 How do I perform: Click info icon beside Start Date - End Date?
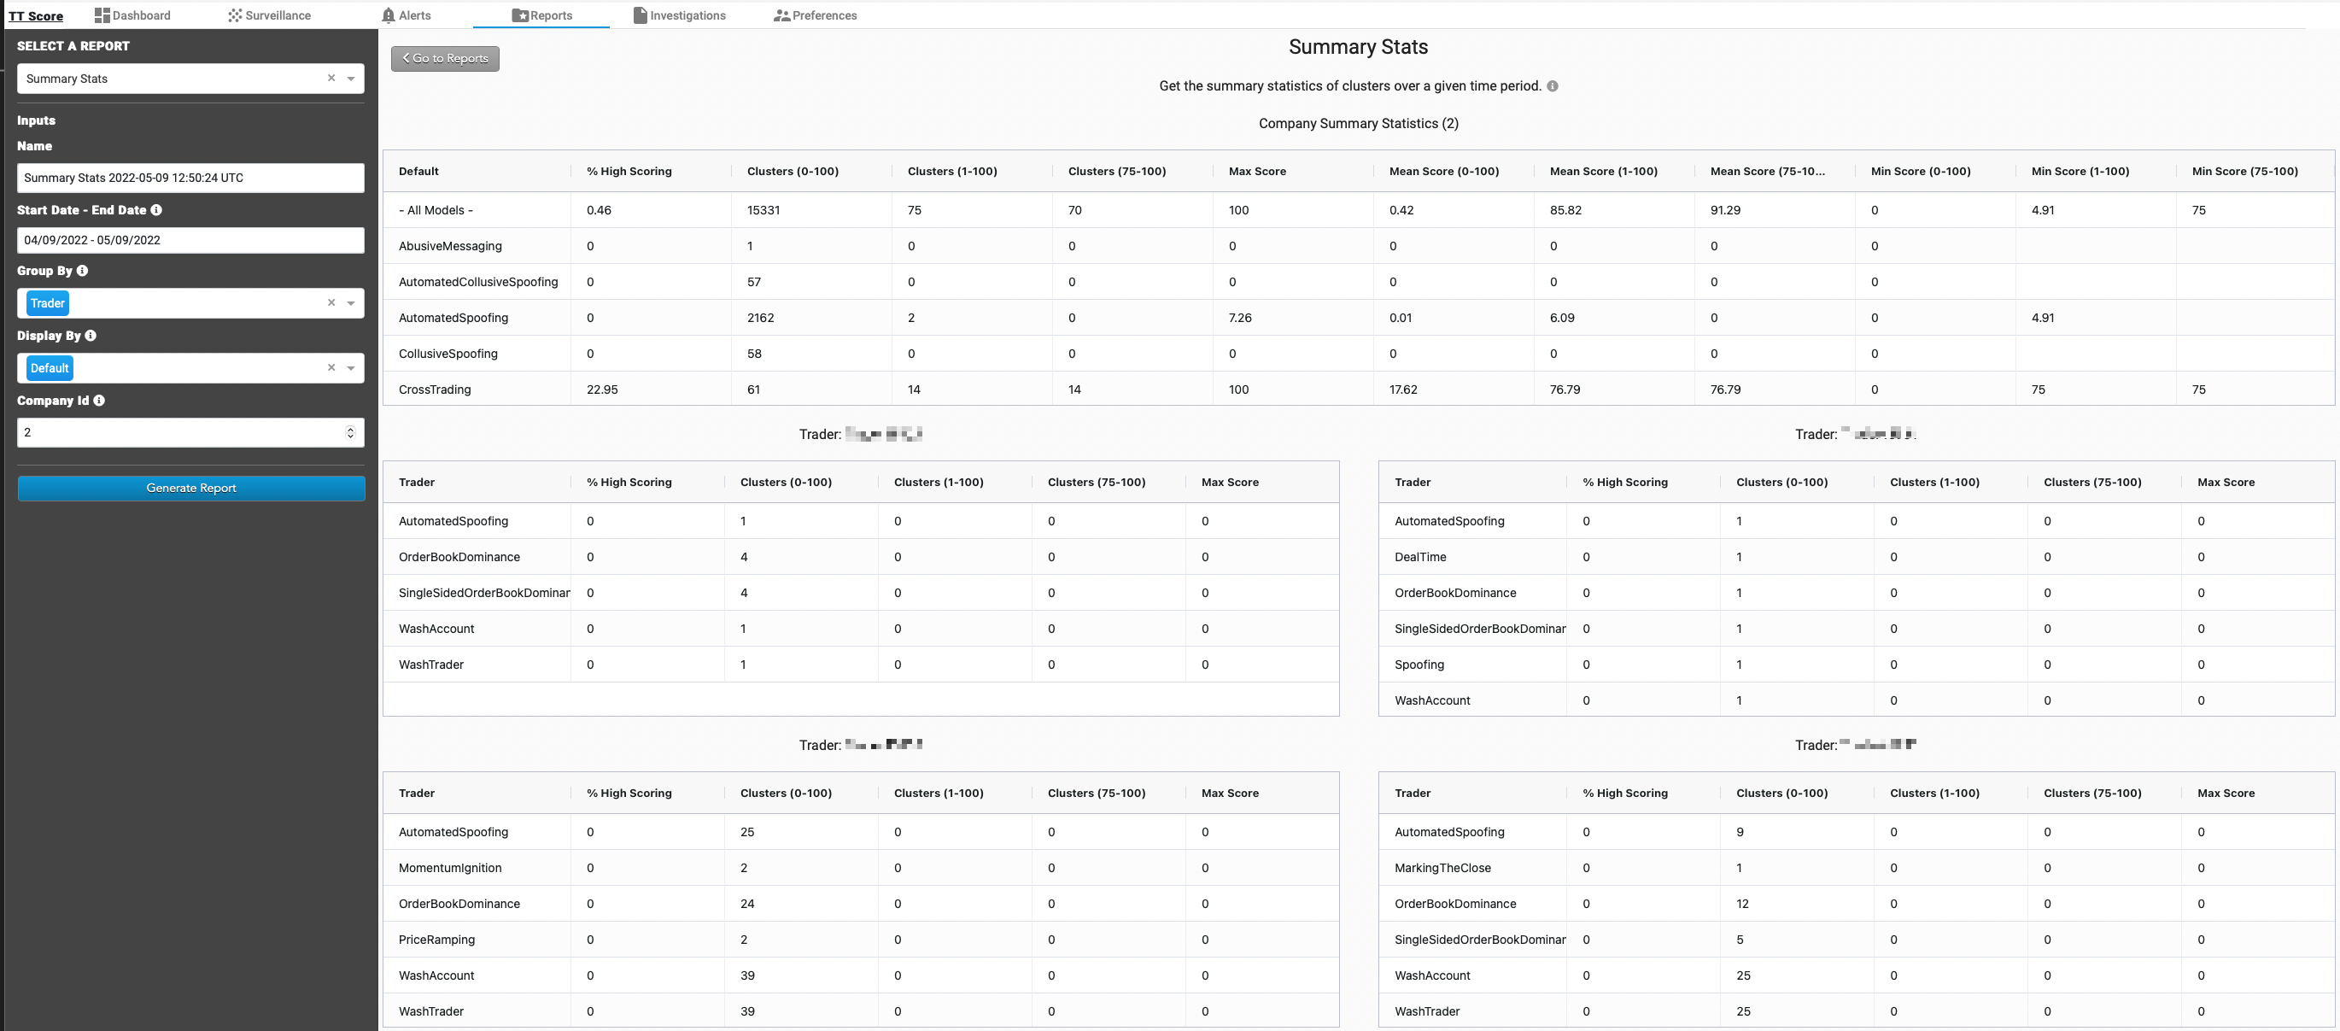[156, 210]
